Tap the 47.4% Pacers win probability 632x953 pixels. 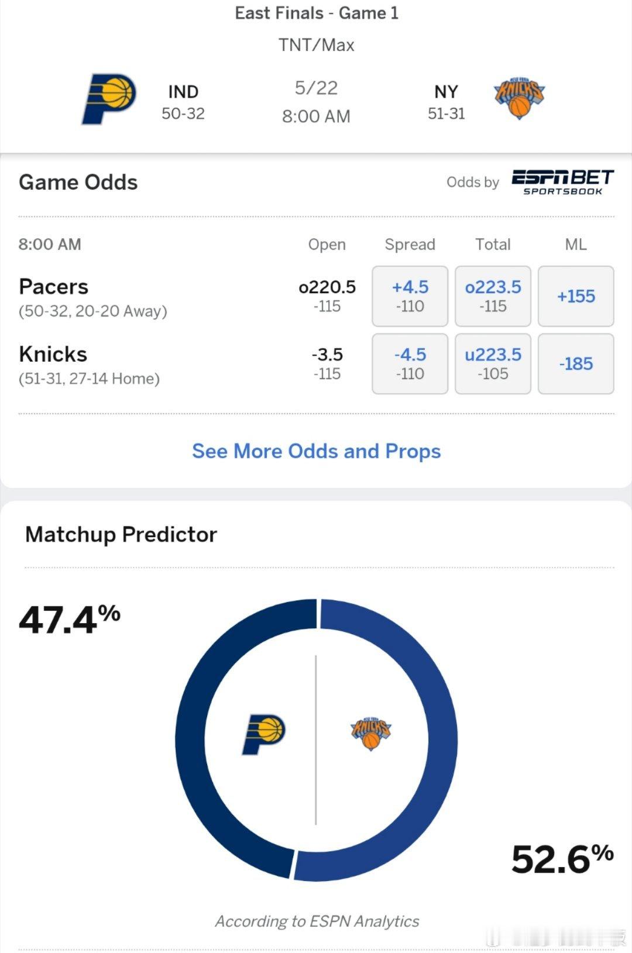point(70,620)
